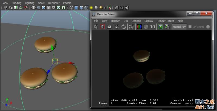
Task: Open the Options menu in Render View
Action: click(136, 21)
